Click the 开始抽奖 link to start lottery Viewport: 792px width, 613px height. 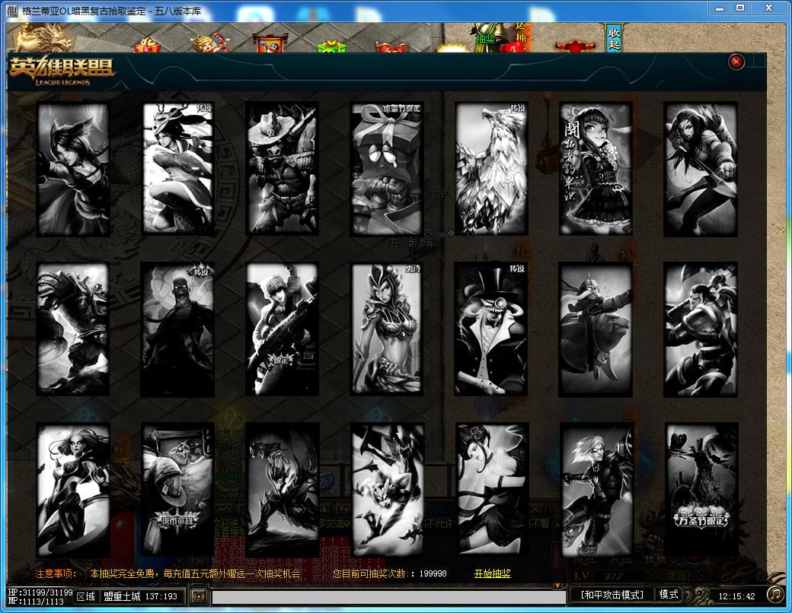(492, 573)
